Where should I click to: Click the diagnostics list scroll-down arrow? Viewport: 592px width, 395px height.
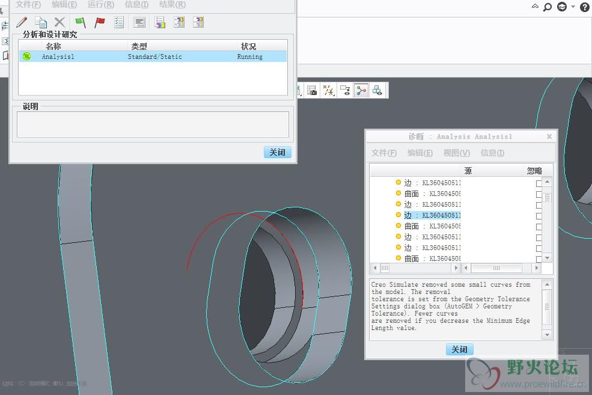pos(547,258)
